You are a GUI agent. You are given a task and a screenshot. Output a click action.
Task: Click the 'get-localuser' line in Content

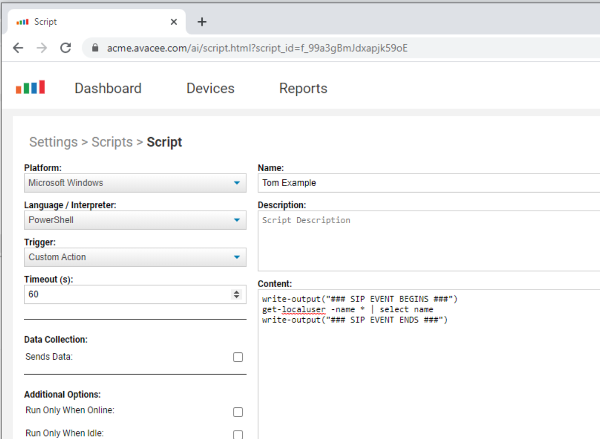[348, 309]
